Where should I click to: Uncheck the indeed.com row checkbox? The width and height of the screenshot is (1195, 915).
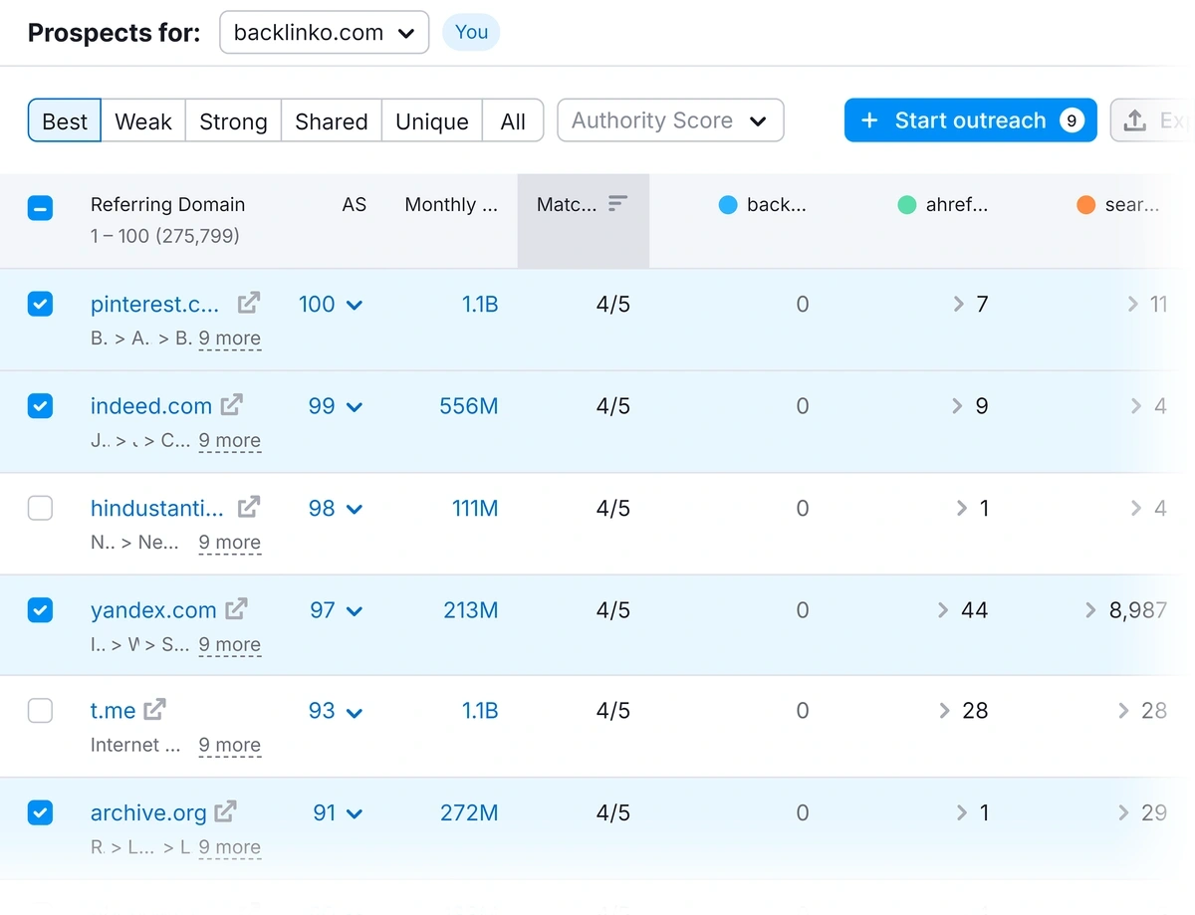(x=40, y=406)
